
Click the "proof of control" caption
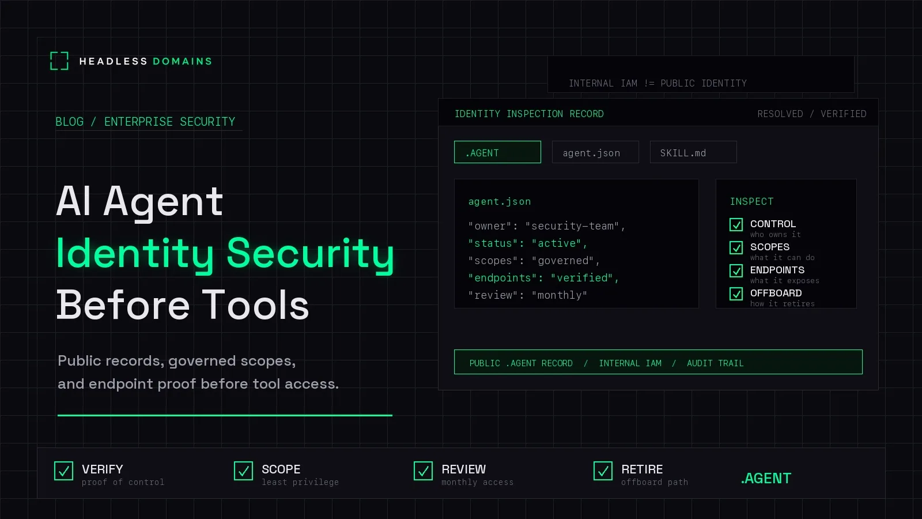tap(123, 482)
